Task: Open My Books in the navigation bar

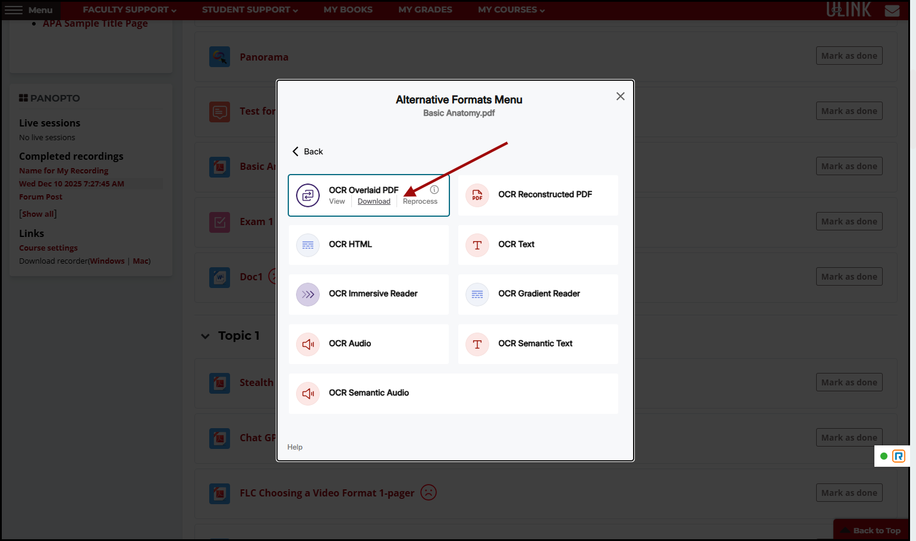Action: [348, 10]
